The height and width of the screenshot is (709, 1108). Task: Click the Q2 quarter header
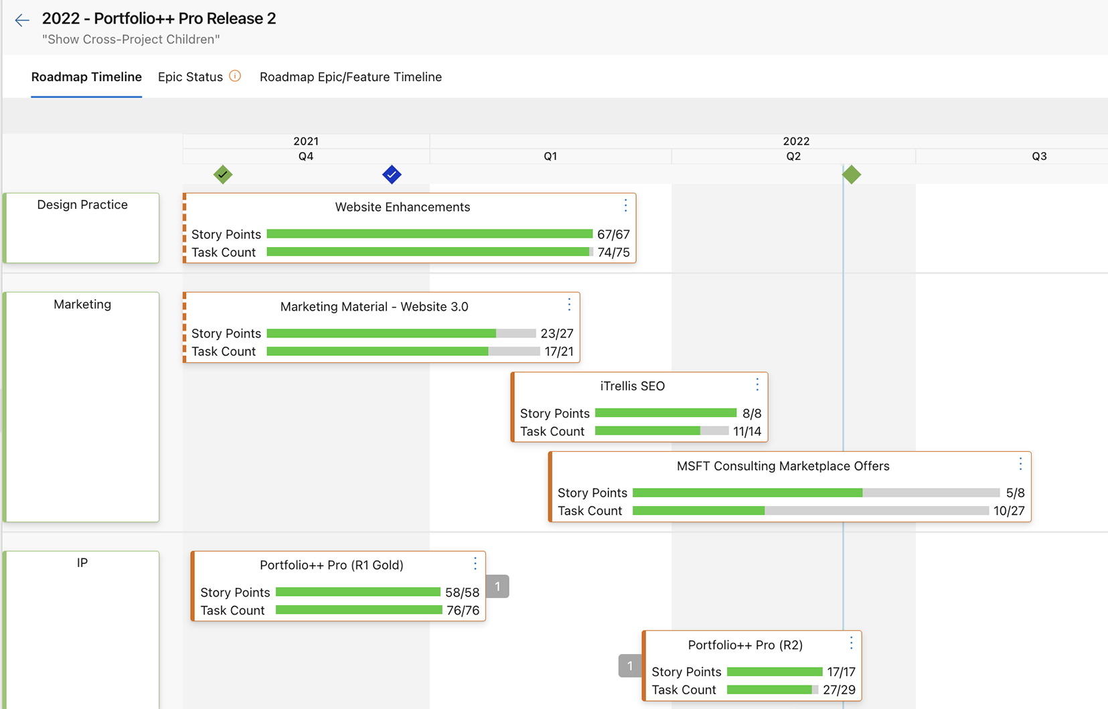point(793,156)
